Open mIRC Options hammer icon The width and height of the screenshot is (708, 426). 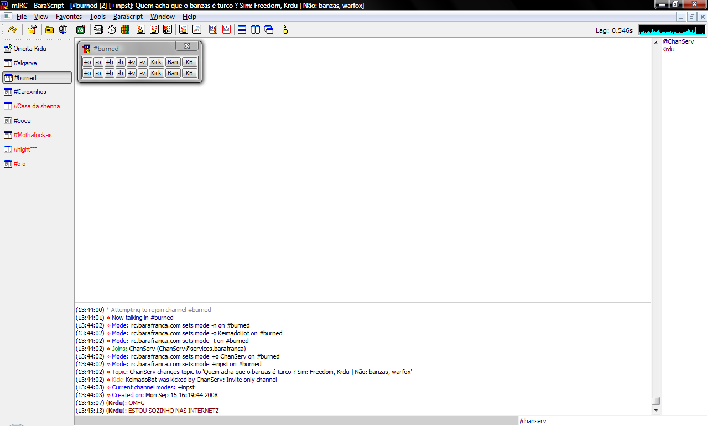click(x=32, y=30)
